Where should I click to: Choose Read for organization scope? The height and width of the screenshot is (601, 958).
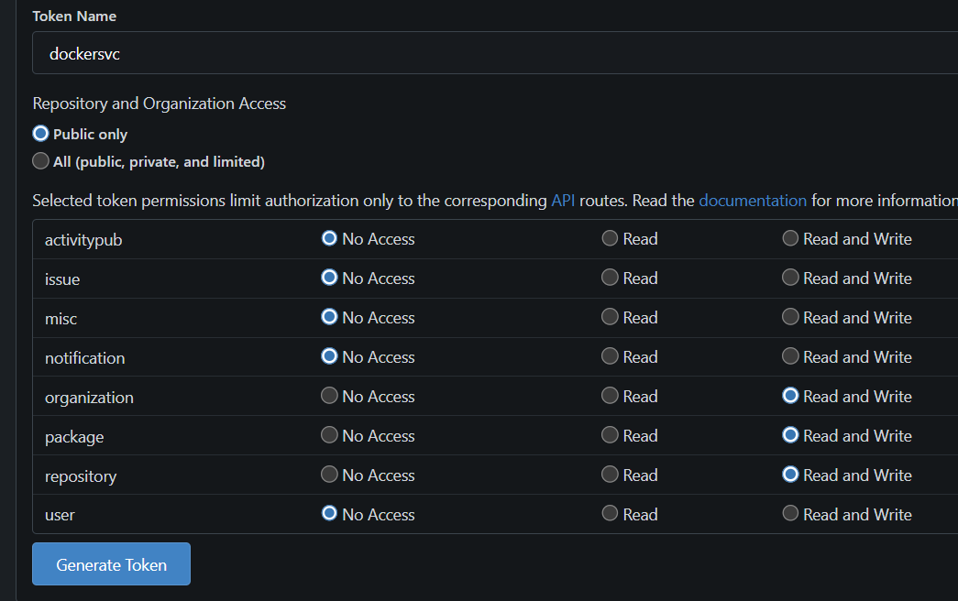(x=610, y=396)
